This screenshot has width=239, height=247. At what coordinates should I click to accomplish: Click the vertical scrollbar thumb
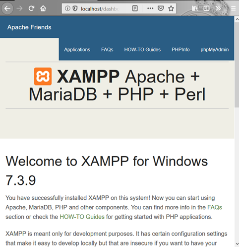click(x=237, y=65)
